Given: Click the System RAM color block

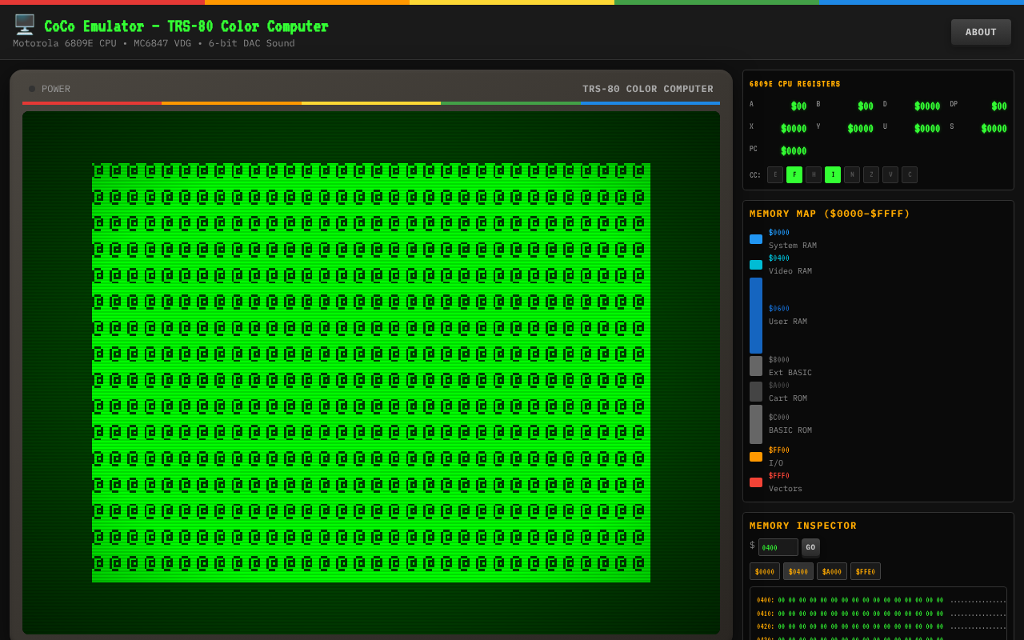Looking at the screenshot, I should tap(756, 239).
